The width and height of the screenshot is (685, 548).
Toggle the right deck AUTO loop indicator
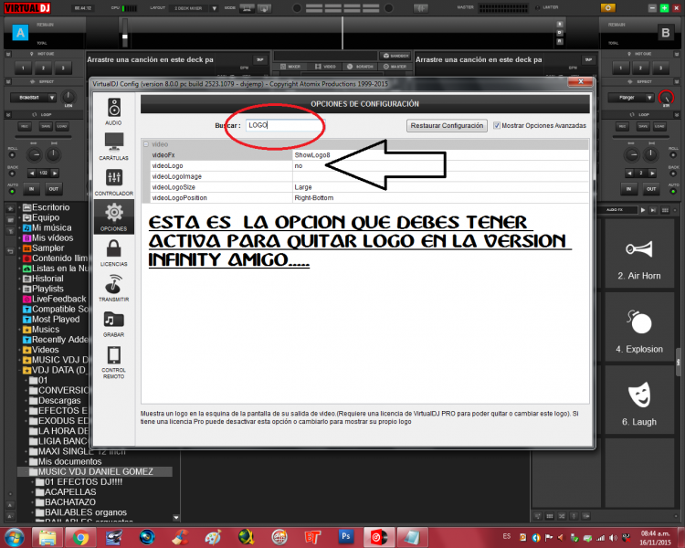coord(673,192)
